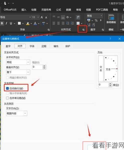
Task: Expand the Font Color dropdown arrow
Action: [39, 23]
